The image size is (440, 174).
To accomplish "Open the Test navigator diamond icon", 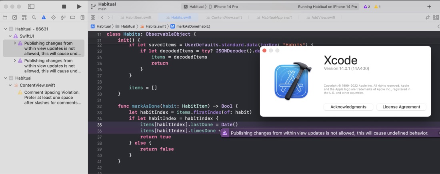I will coord(53,18).
